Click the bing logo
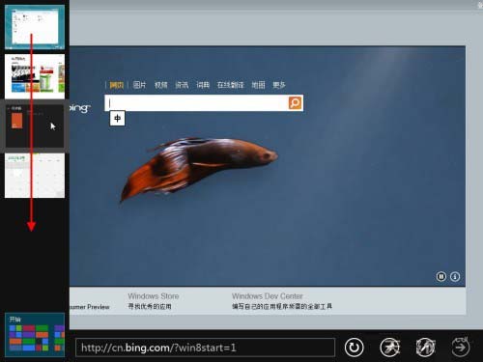The image size is (483, 362). [80, 108]
